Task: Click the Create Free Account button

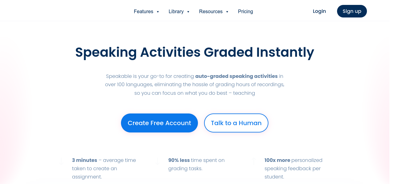Action: [x=159, y=123]
